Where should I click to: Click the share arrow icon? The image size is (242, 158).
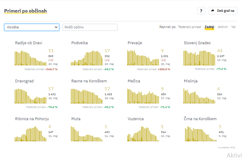pyautogui.click(x=213, y=11)
